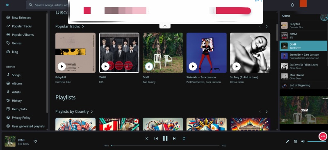Show previous Popular Tracks with left arrow
The height and width of the screenshot is (150, 328).
pyautogui.click(x=260, y=27)
